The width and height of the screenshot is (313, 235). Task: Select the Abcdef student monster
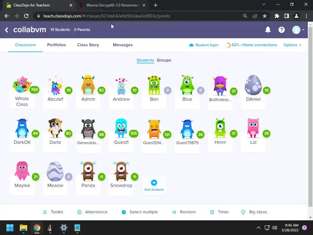pyautogui.click(x=55, y=86)
